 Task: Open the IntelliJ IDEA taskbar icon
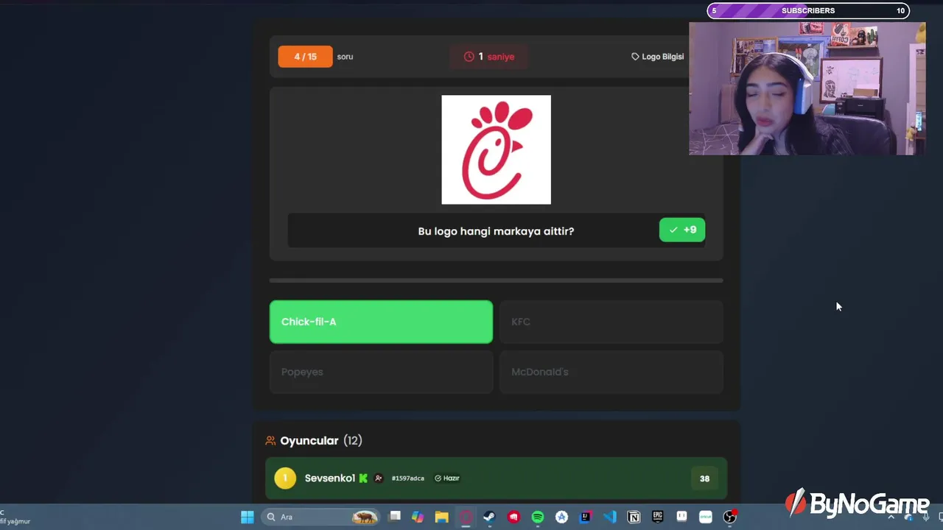(x=586, y=517)
